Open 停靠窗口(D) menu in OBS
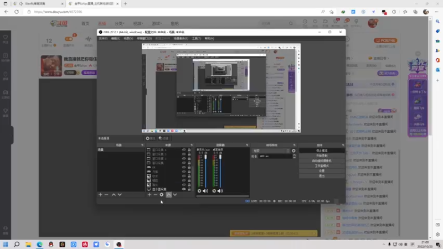Image resolution: width=443 pixels, height=249 pixels. coord(144,38)
